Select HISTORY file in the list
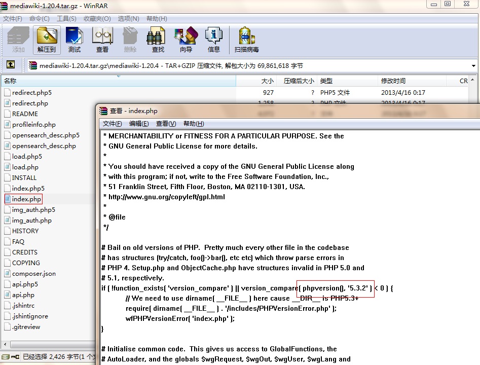 (x=25, y=231)
